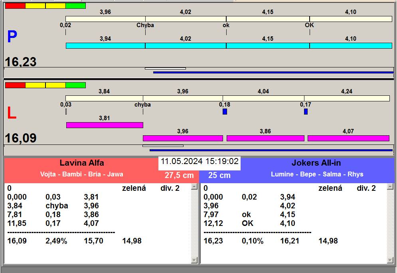
Task: Click the Jokers All-in team header
Action: (x=316, y=163)
